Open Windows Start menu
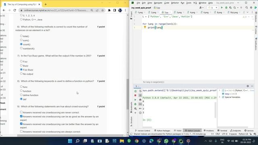 (x=70, y=141)
